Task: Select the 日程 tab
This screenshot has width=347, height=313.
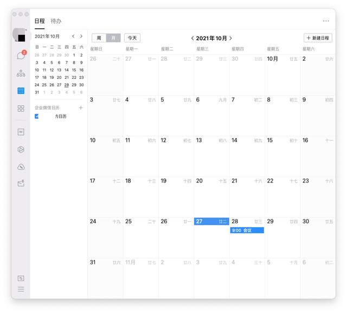Action: point(40,21)
